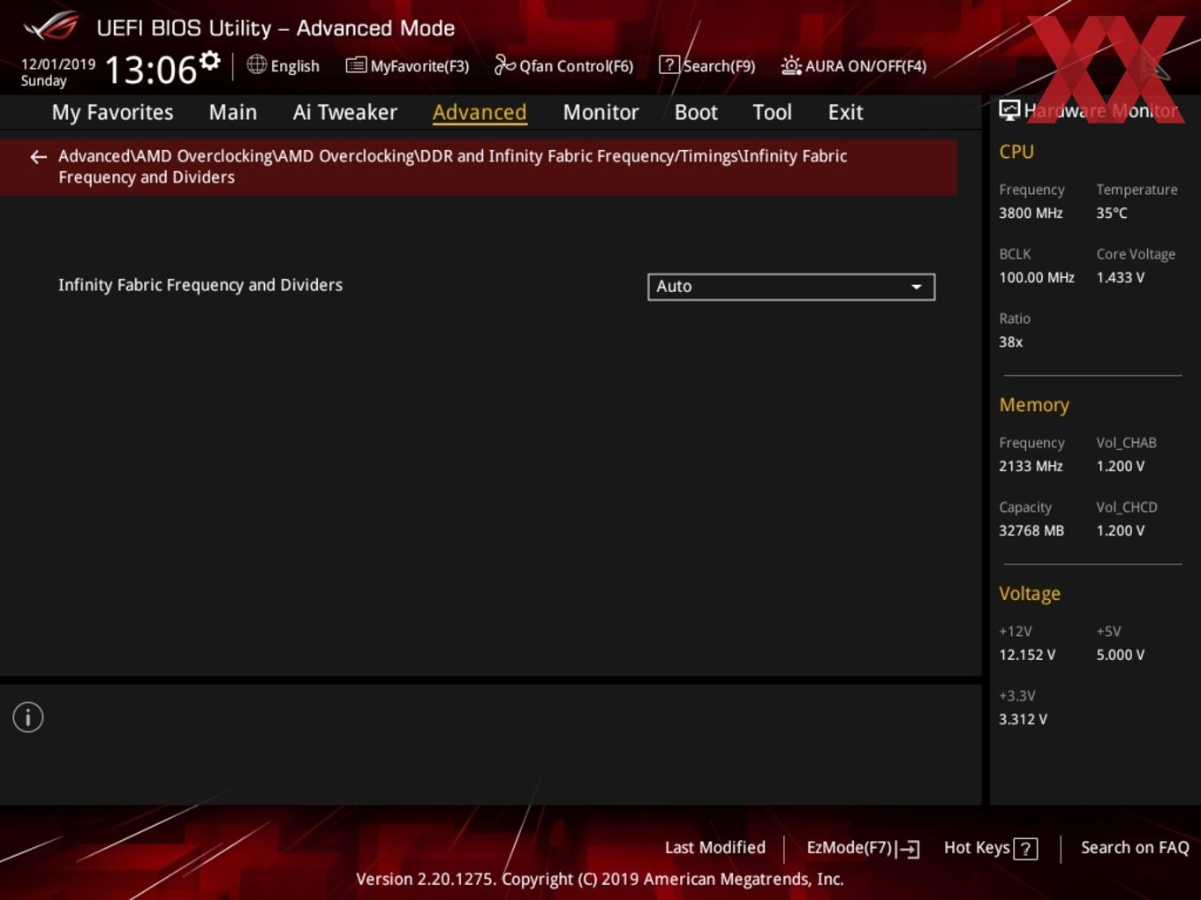Select Infinity Fabric Frequency and Dividers label
Image resolution: width=1201 pixels, height=900 pixels.
click(200, 285)
